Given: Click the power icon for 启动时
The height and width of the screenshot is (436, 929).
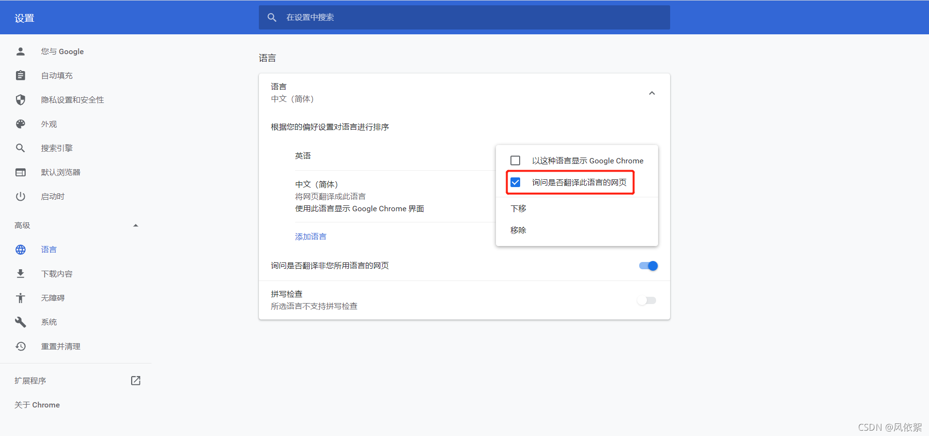Looking at the screenshot, I should pos(20,196).
